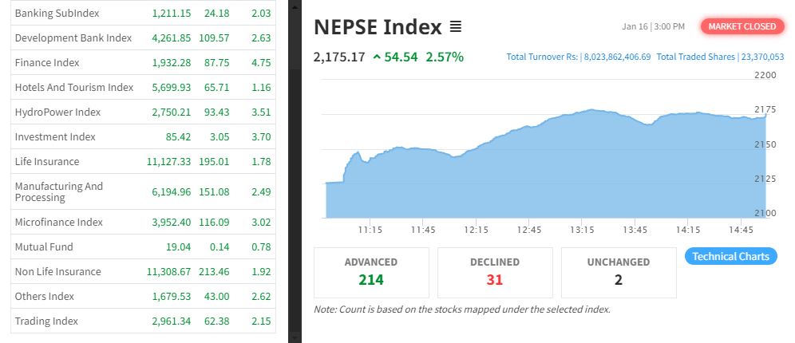Select Non Life Insurance index

coord(57,271)
